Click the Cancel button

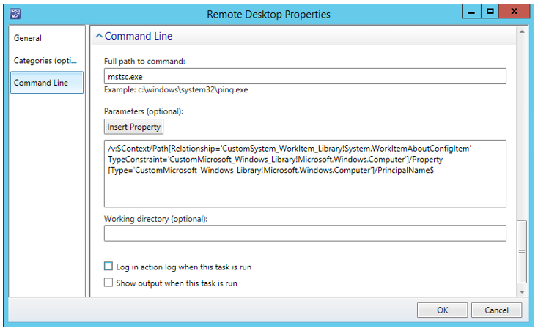coord(496,310)
